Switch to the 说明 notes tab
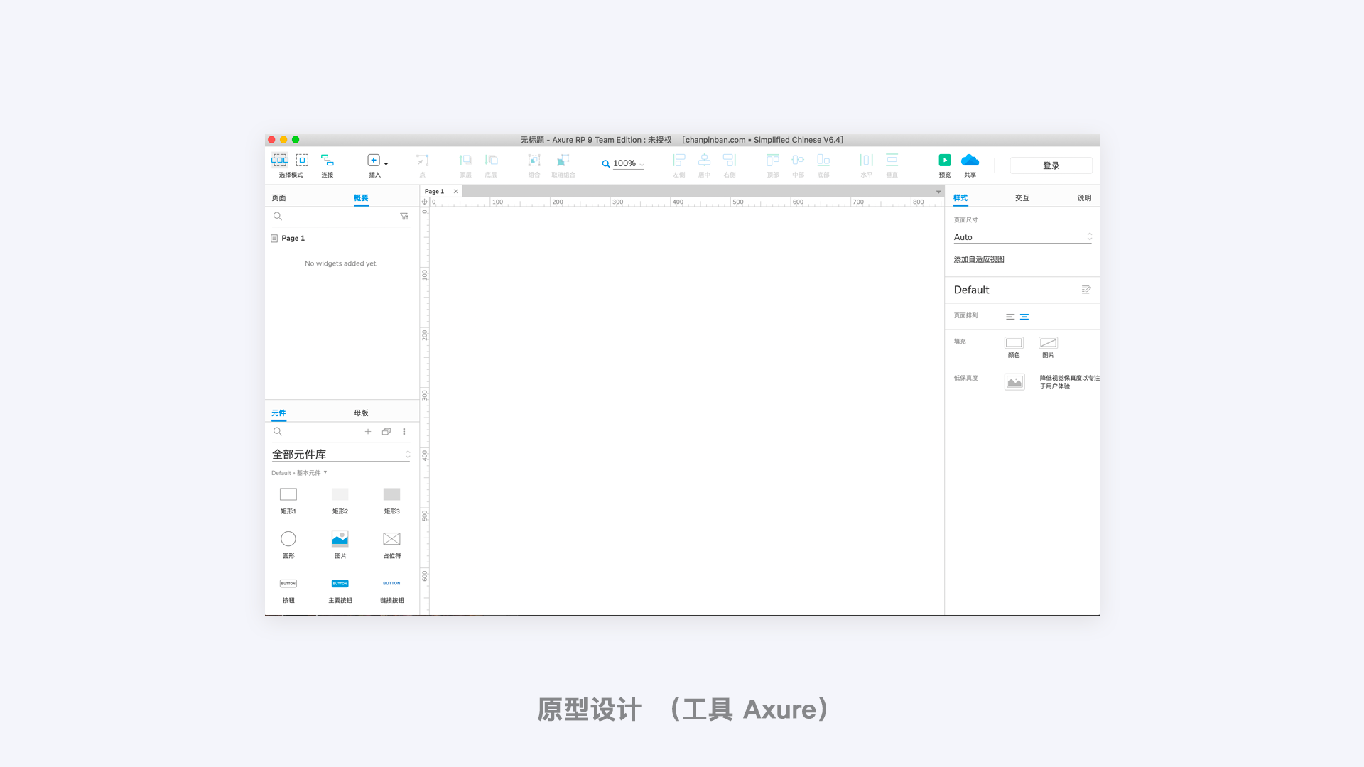1364x767 pixels. [1084, 198]
